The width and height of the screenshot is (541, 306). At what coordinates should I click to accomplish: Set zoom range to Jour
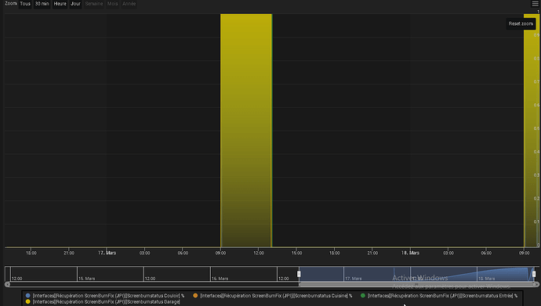tap(75, 4)
